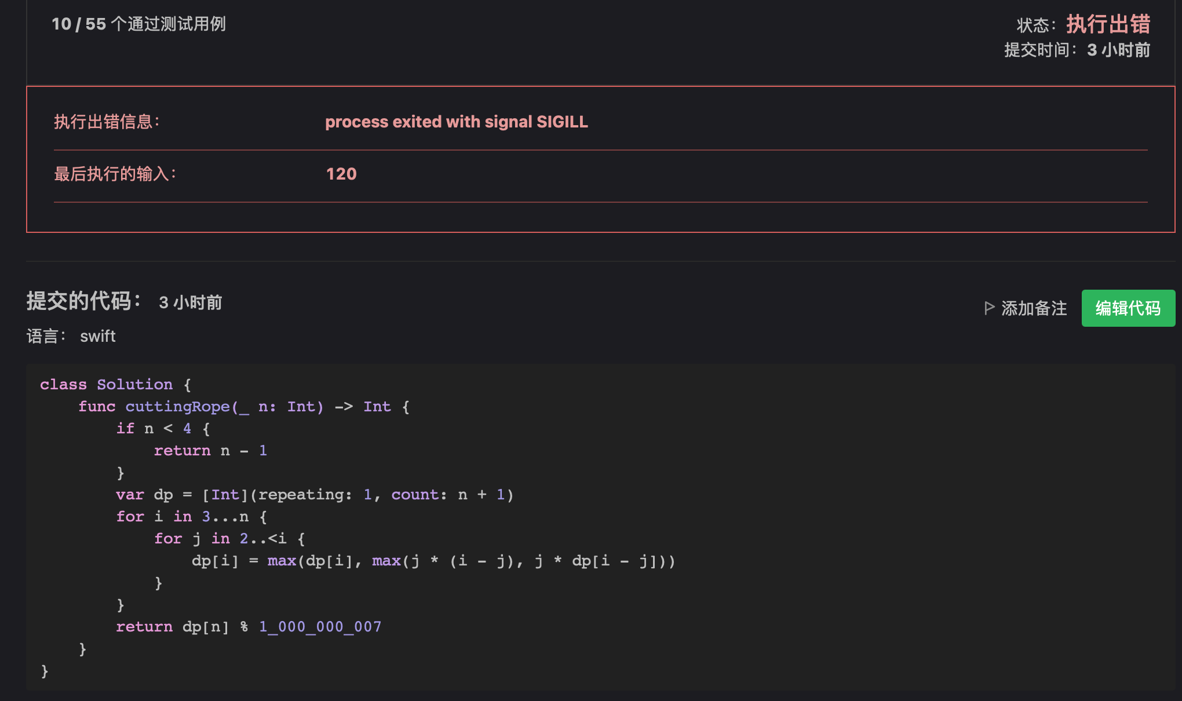This screenshot has height=701, width=1182.
Task: Click the if n < 4 condition line
Action: pyautogui.click(x=163, y=429)
